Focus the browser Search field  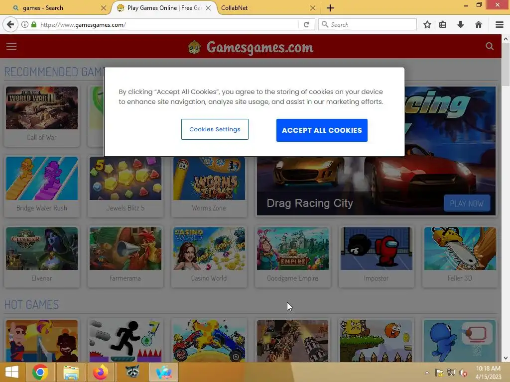tap(368, 25)
